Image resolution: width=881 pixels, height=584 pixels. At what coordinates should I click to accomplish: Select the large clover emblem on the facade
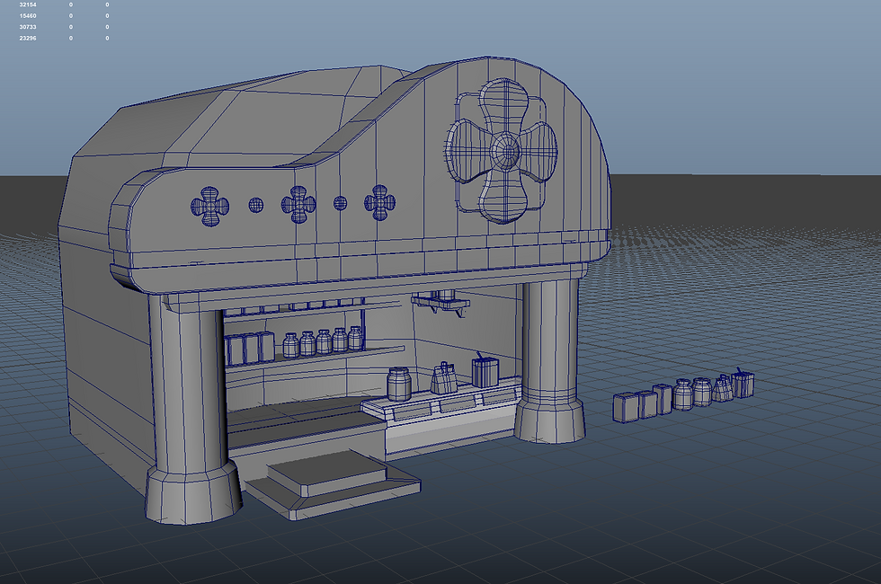(503, 151)
